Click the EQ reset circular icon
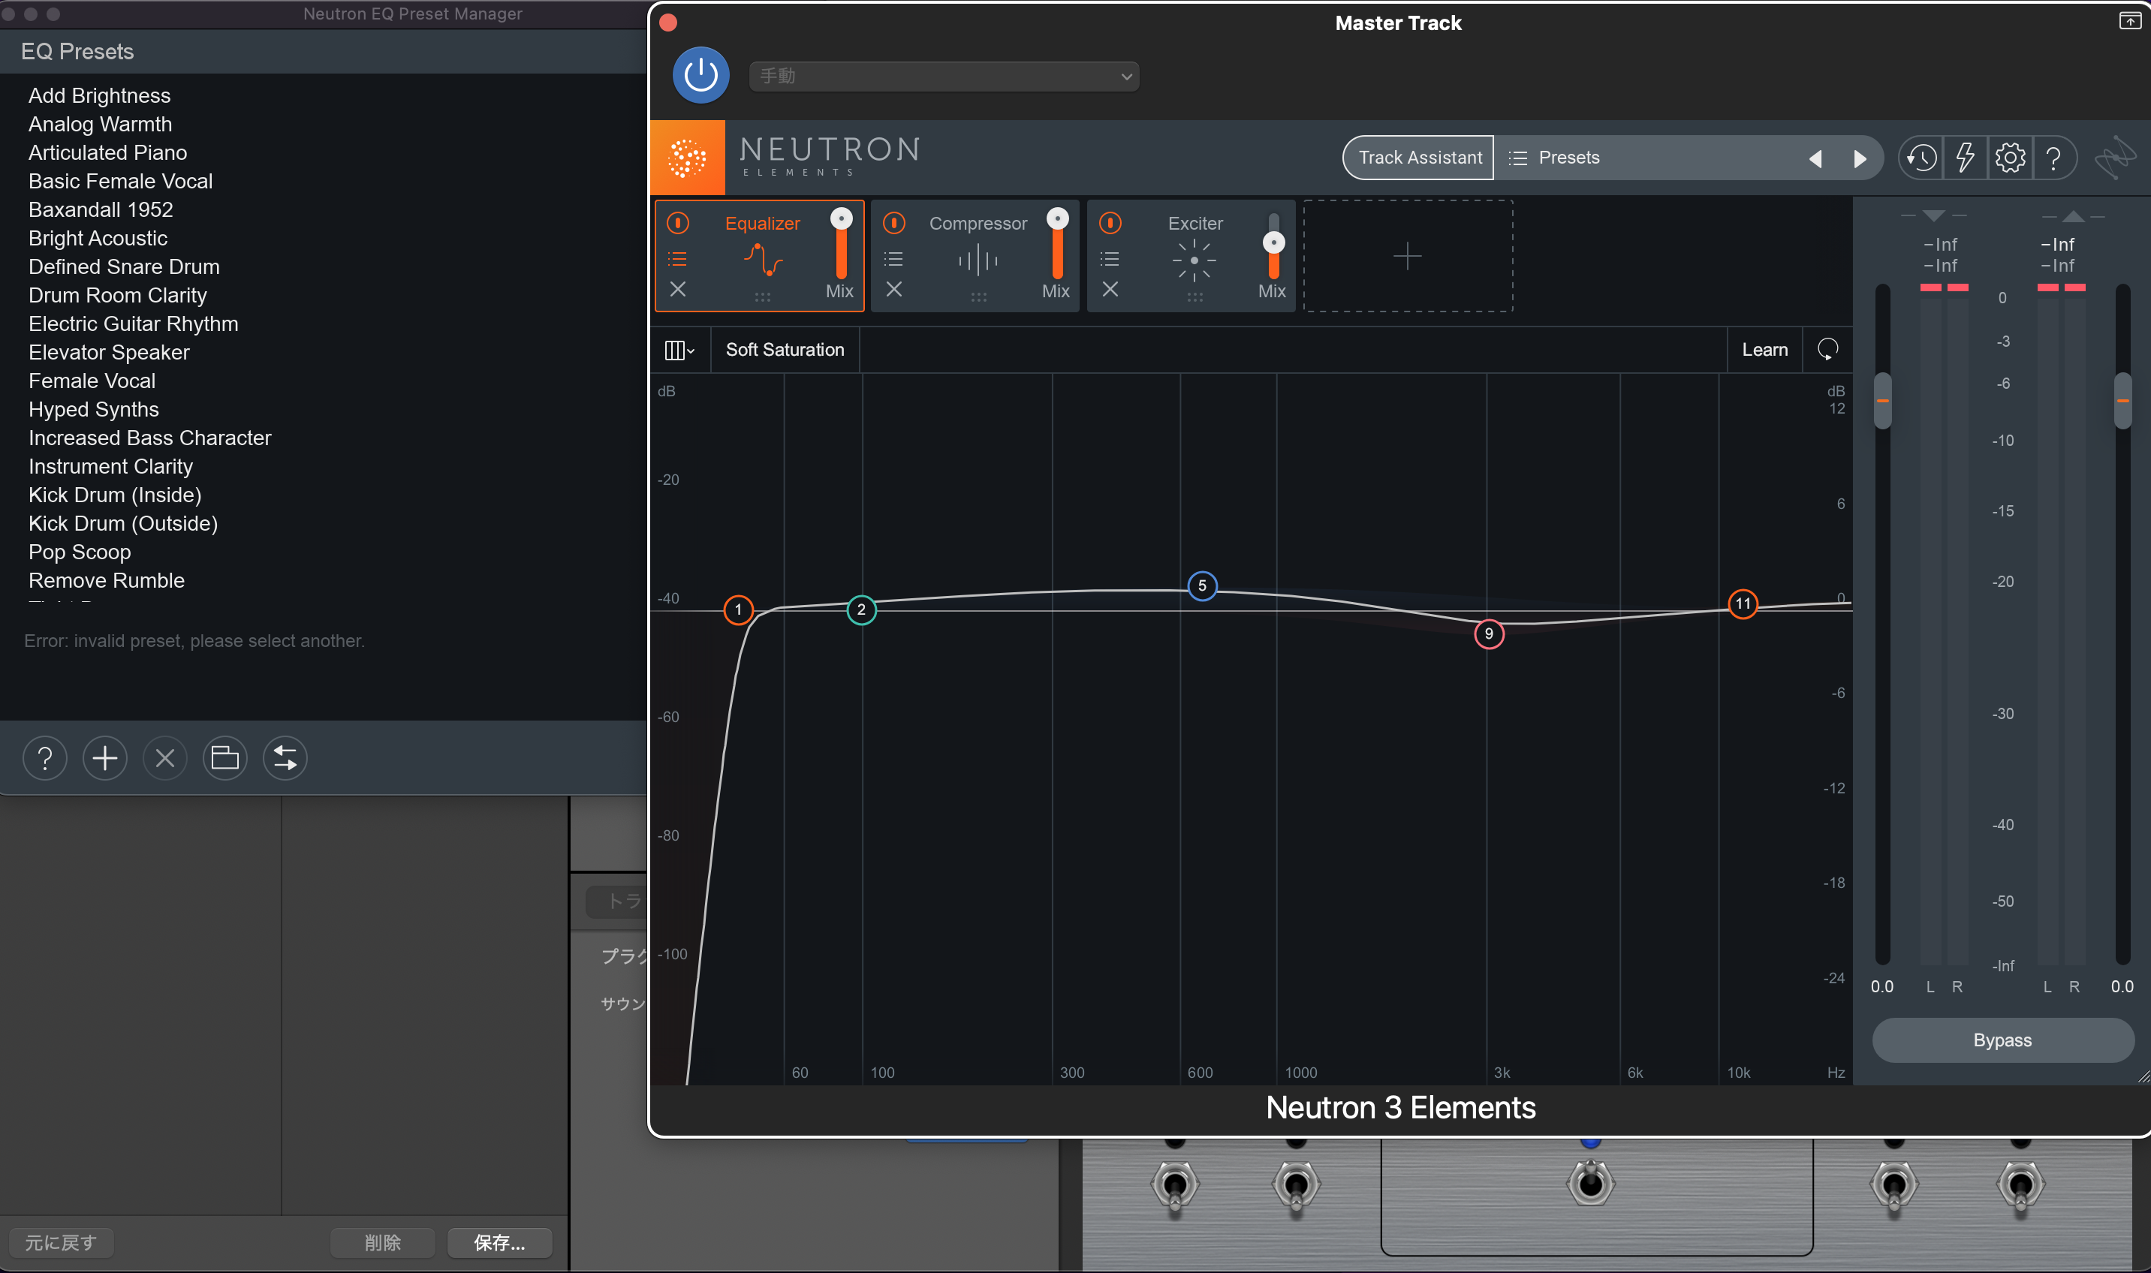2151x1273 pixels. click(x=1827, y=349)
